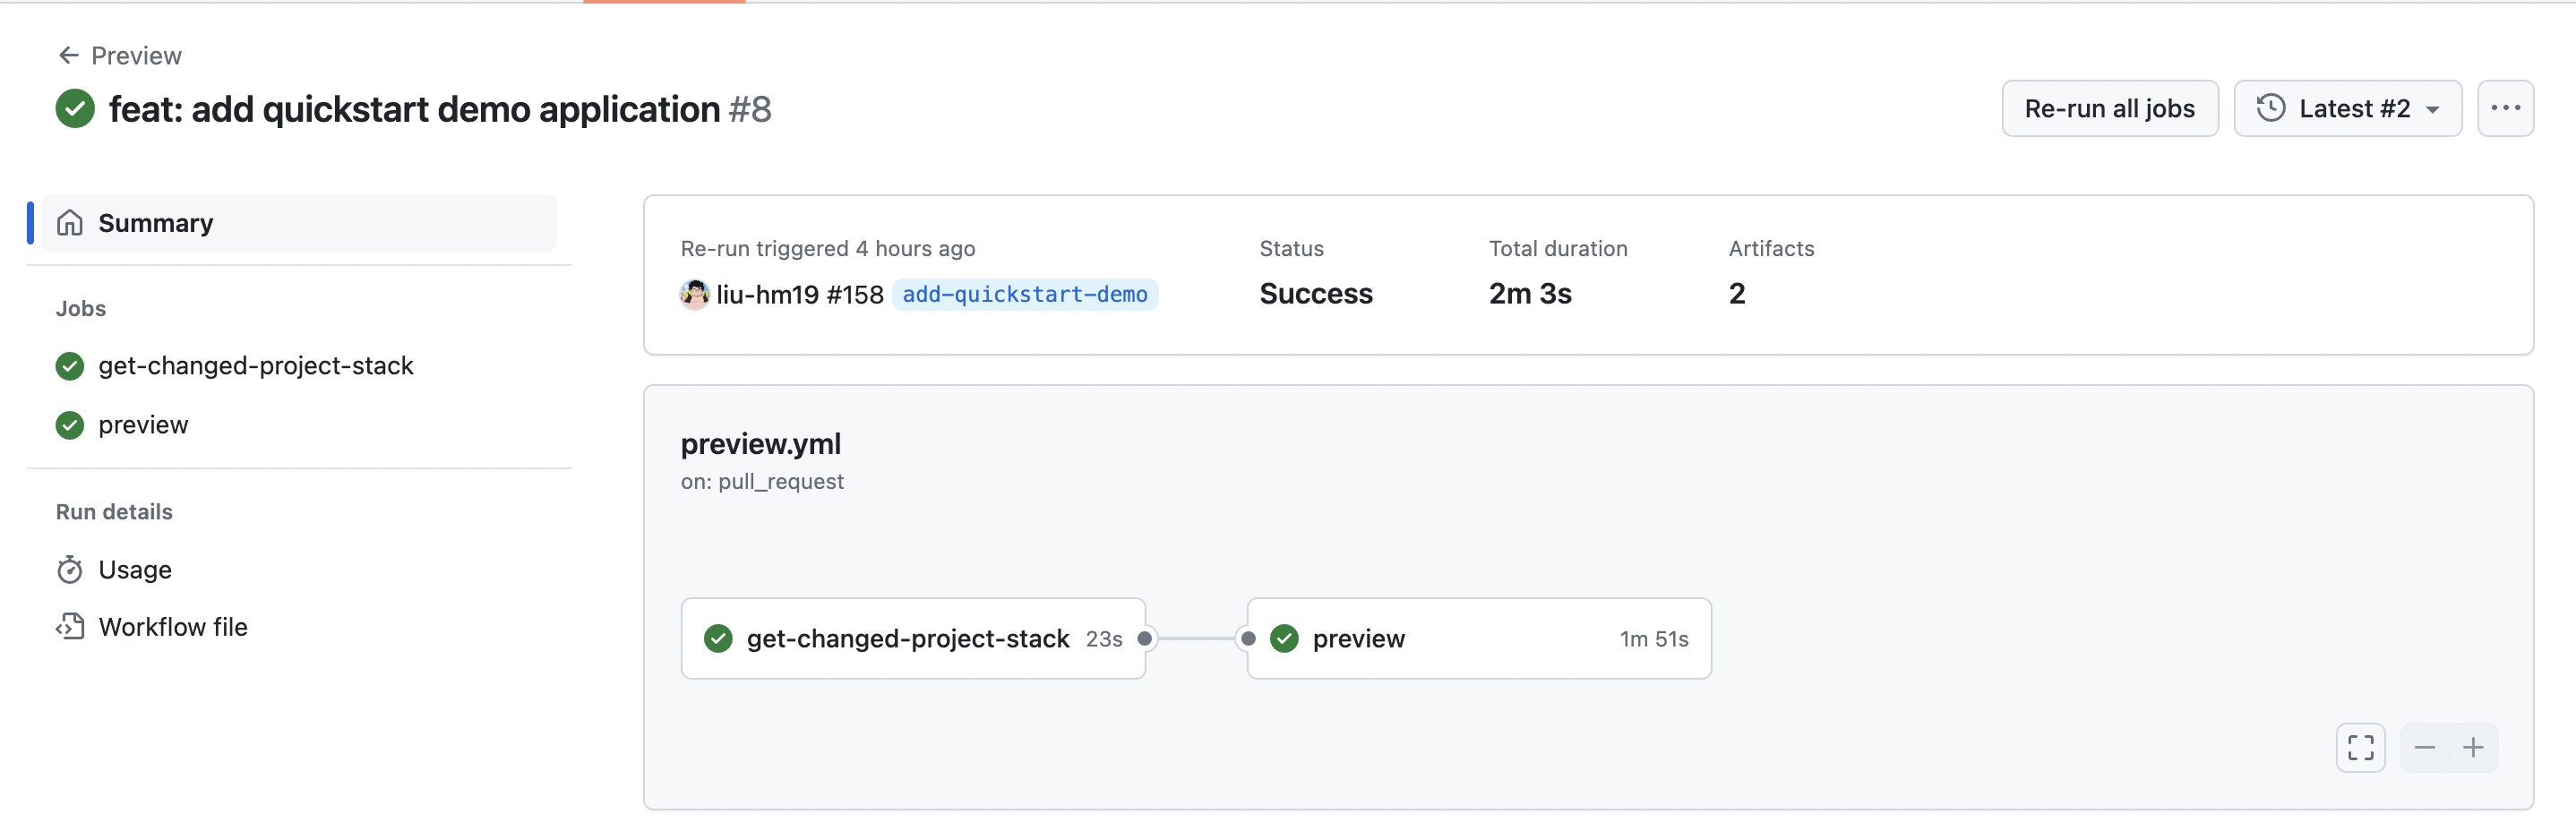Select the Summary home icon
The width and height of the screenshot is (2576, 831).
click(x=70, y=223)
